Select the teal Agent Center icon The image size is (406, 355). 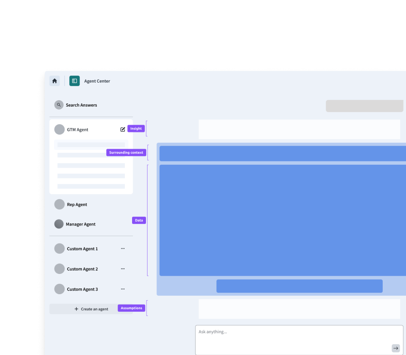tap(74, 81)
